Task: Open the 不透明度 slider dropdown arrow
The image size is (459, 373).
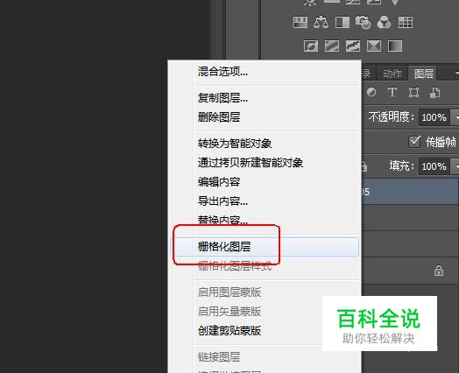Action: 455,117
